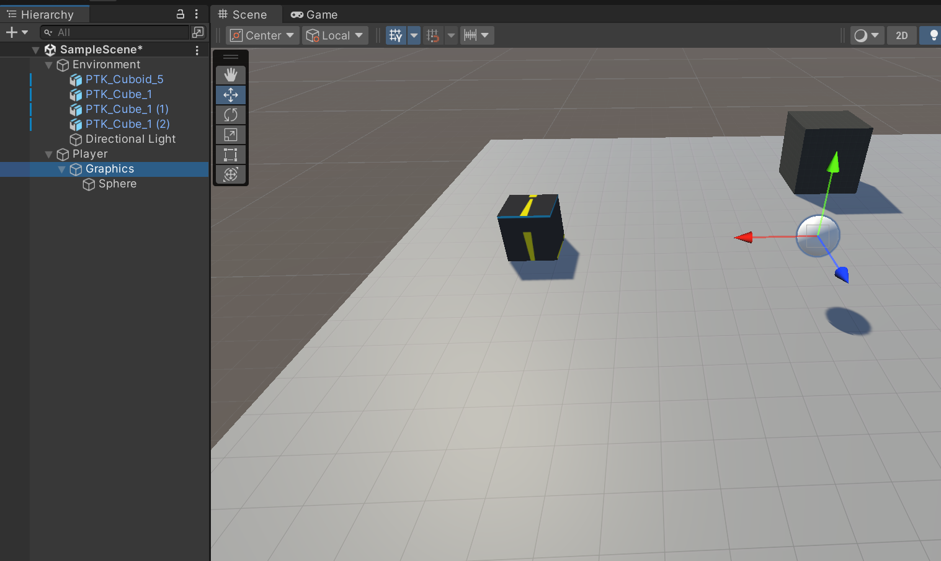Select the Hand view tool
The height and width of the screenshot is (561, 941).
[x=231, y=75]
